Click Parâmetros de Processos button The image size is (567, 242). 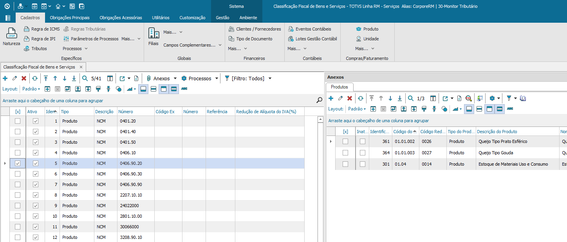[x=94, y=39]
